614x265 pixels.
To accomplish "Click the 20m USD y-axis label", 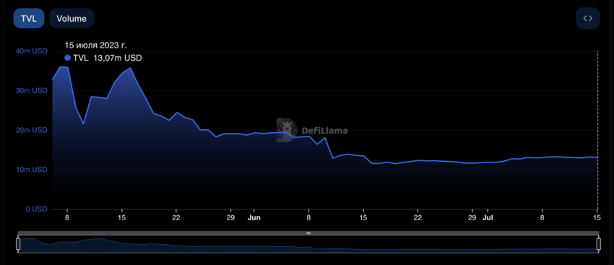I will click(x=31, y=131).
